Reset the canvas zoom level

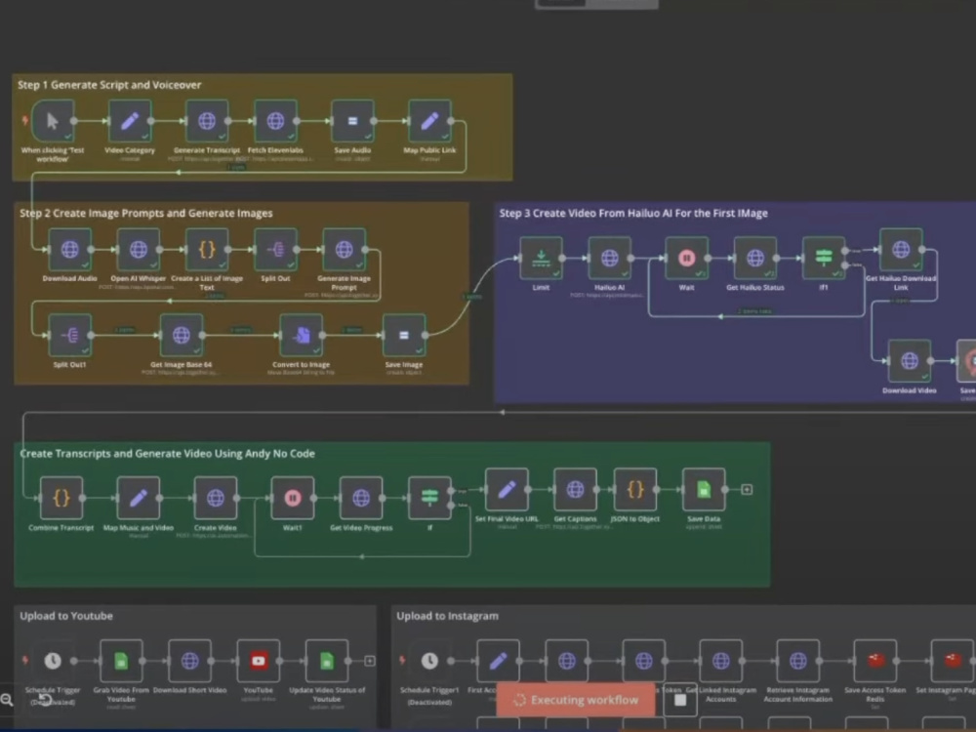point(46,700)
